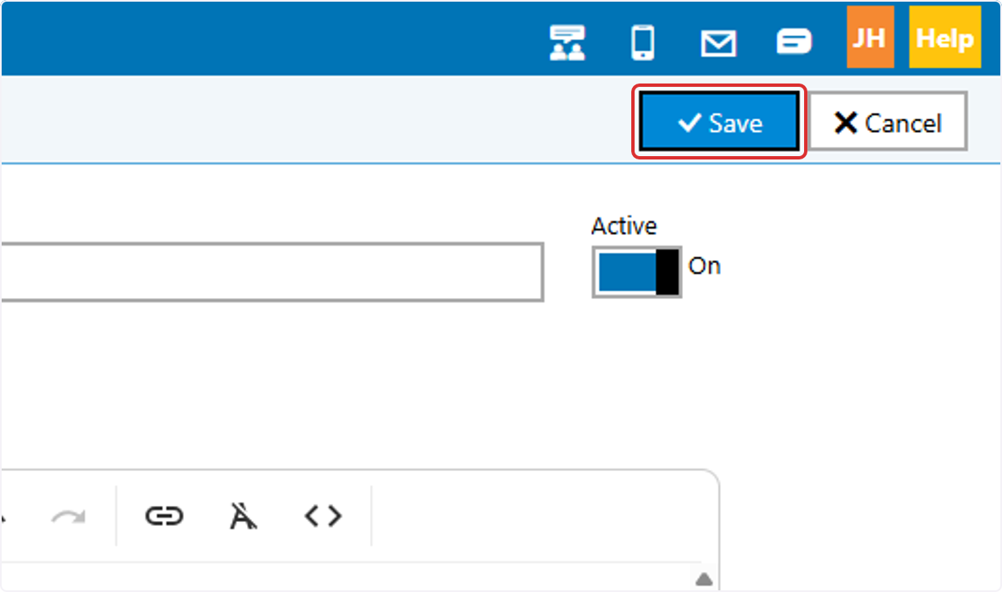Screen dimensions: 1002x592
Task: Insert a link using the link icon
Action: coord(164,516)
